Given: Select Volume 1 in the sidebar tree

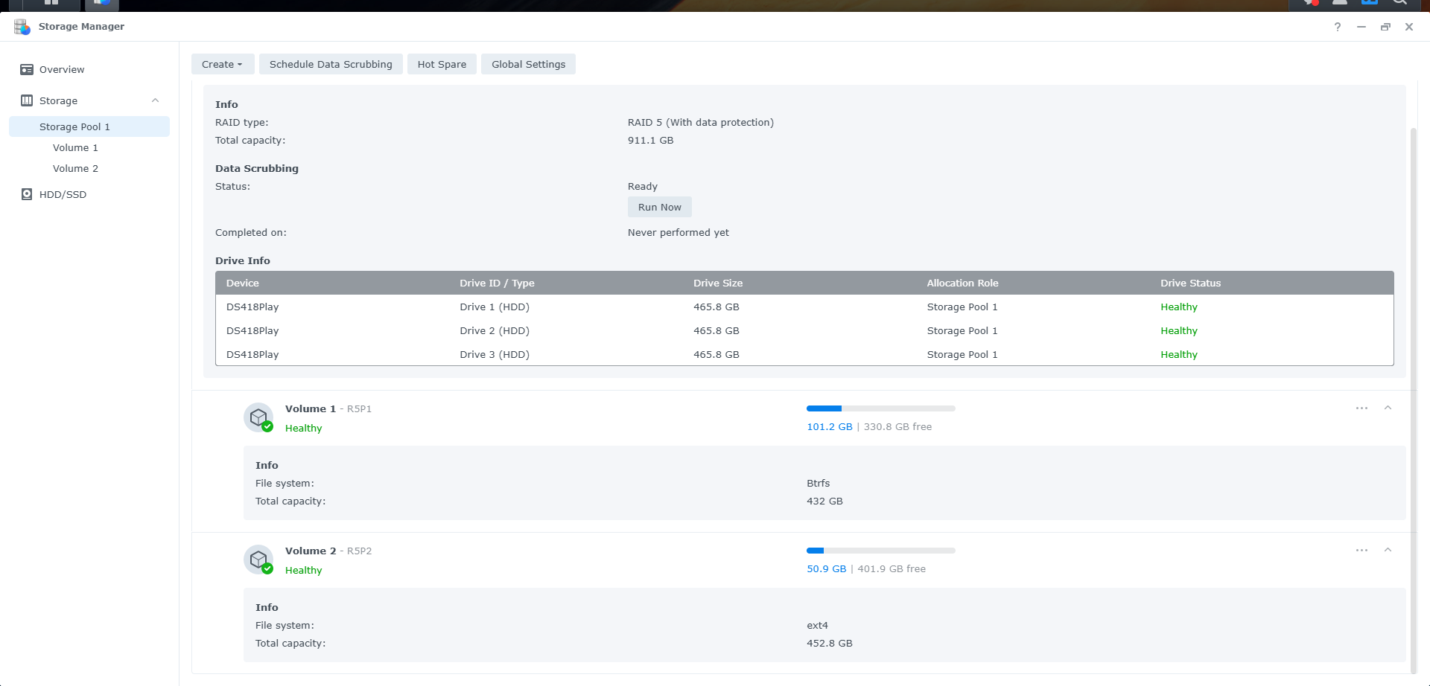Looking at the screenshot, I should pyautogui.click(x=75, y=147).
